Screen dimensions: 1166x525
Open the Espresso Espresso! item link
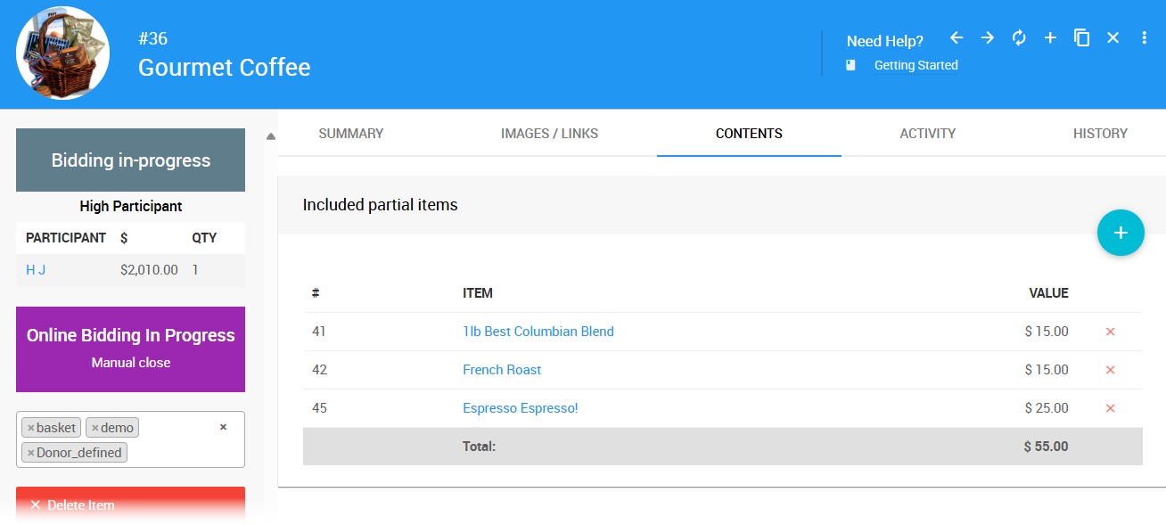click(521, 408)
